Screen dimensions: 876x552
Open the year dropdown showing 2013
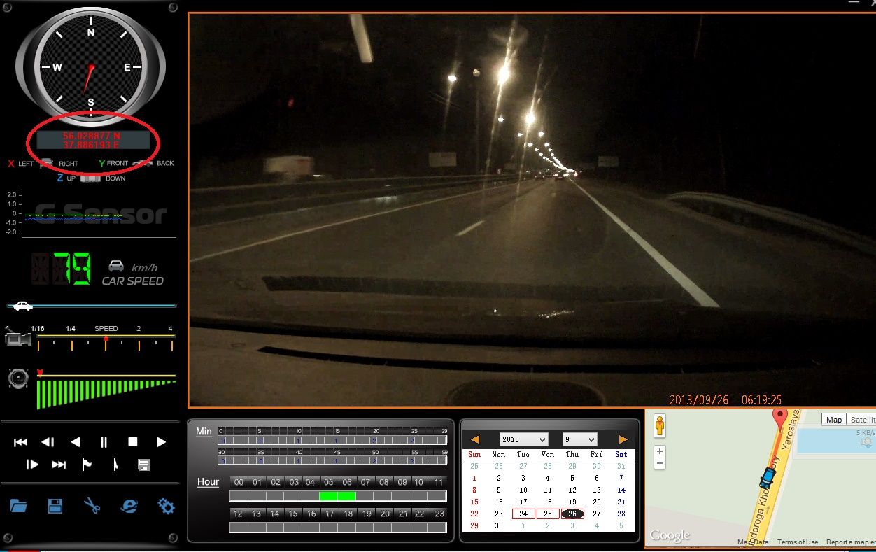523,439
